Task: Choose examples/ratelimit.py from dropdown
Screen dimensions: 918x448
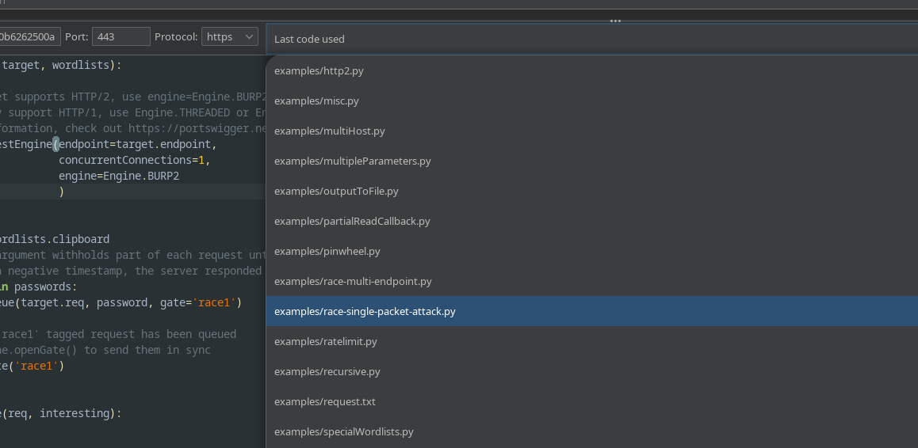Action: coord(325,341)
